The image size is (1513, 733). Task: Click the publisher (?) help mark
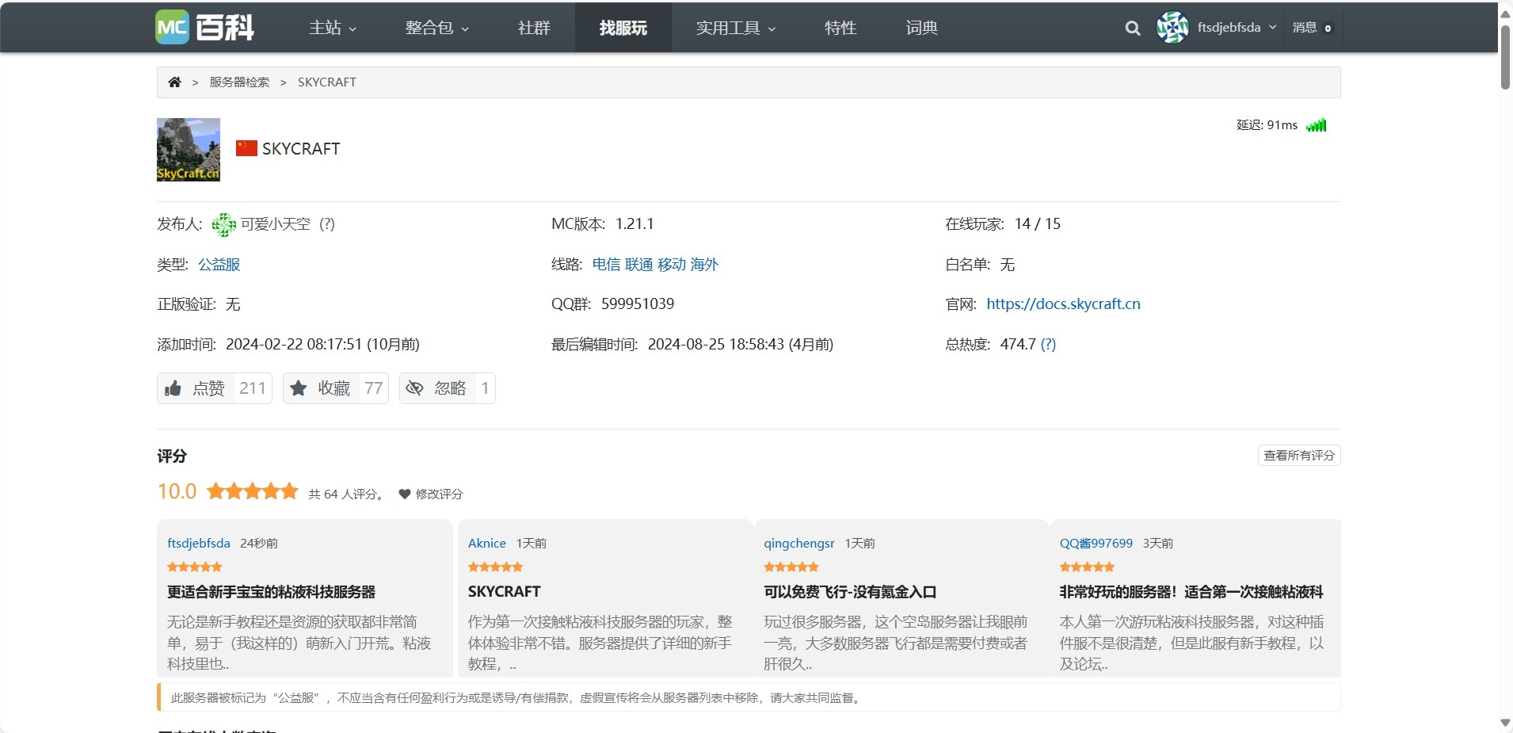(x=327, y=224)
